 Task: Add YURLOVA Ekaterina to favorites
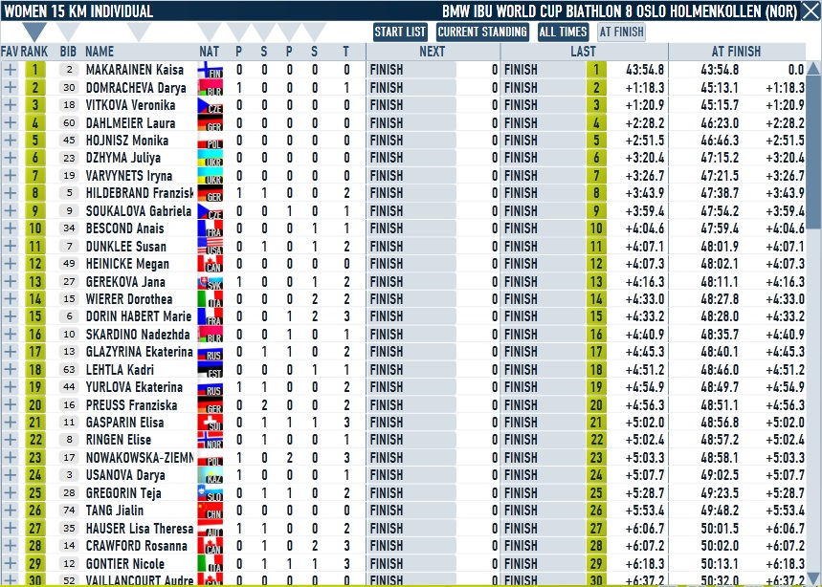point(11,387)
